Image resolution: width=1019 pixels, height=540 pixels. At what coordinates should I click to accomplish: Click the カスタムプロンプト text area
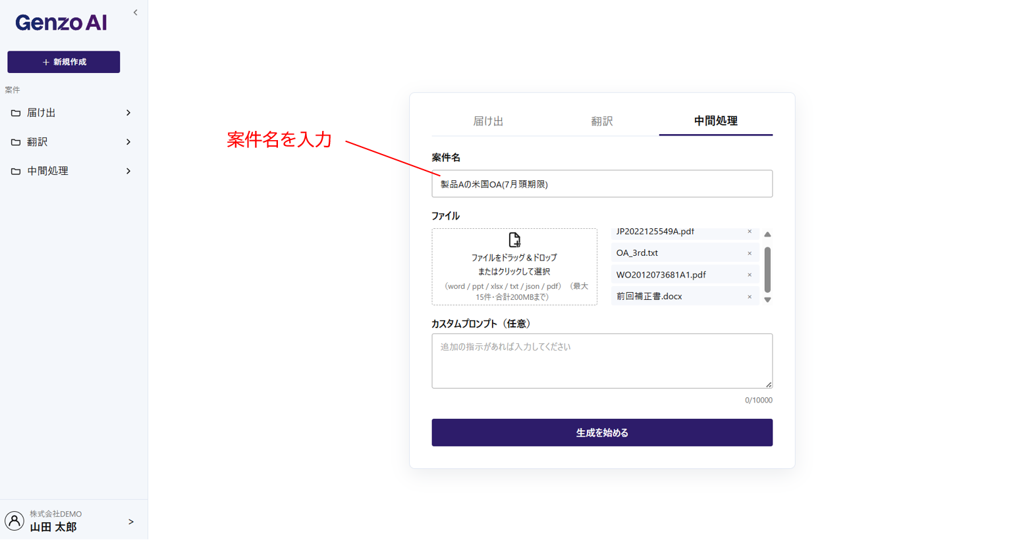pyautogui.click(x=602, y=361)
